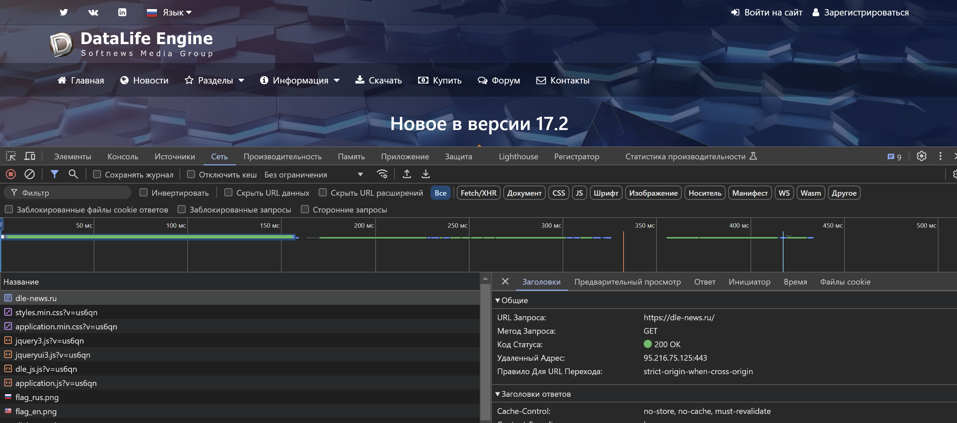Expand the Информация navigation menu
The width and height of the screenshot is (957, 423).
point(300,80)
